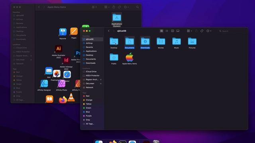The image size is (255, 143).
Task: Click the Share icon in ajblue98 toolbar
Action: [x=196, y=31]
